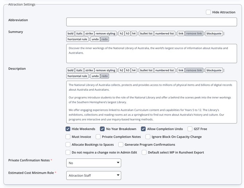Uncheck the Hide Weekends option

(68, 129)
